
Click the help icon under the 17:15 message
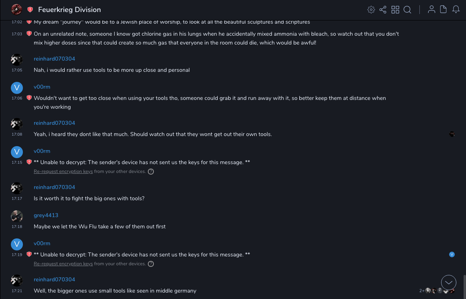point(151,172)
